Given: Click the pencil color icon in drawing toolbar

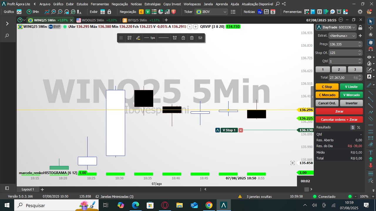Looking at the screenshot, I should coord(138,38).
